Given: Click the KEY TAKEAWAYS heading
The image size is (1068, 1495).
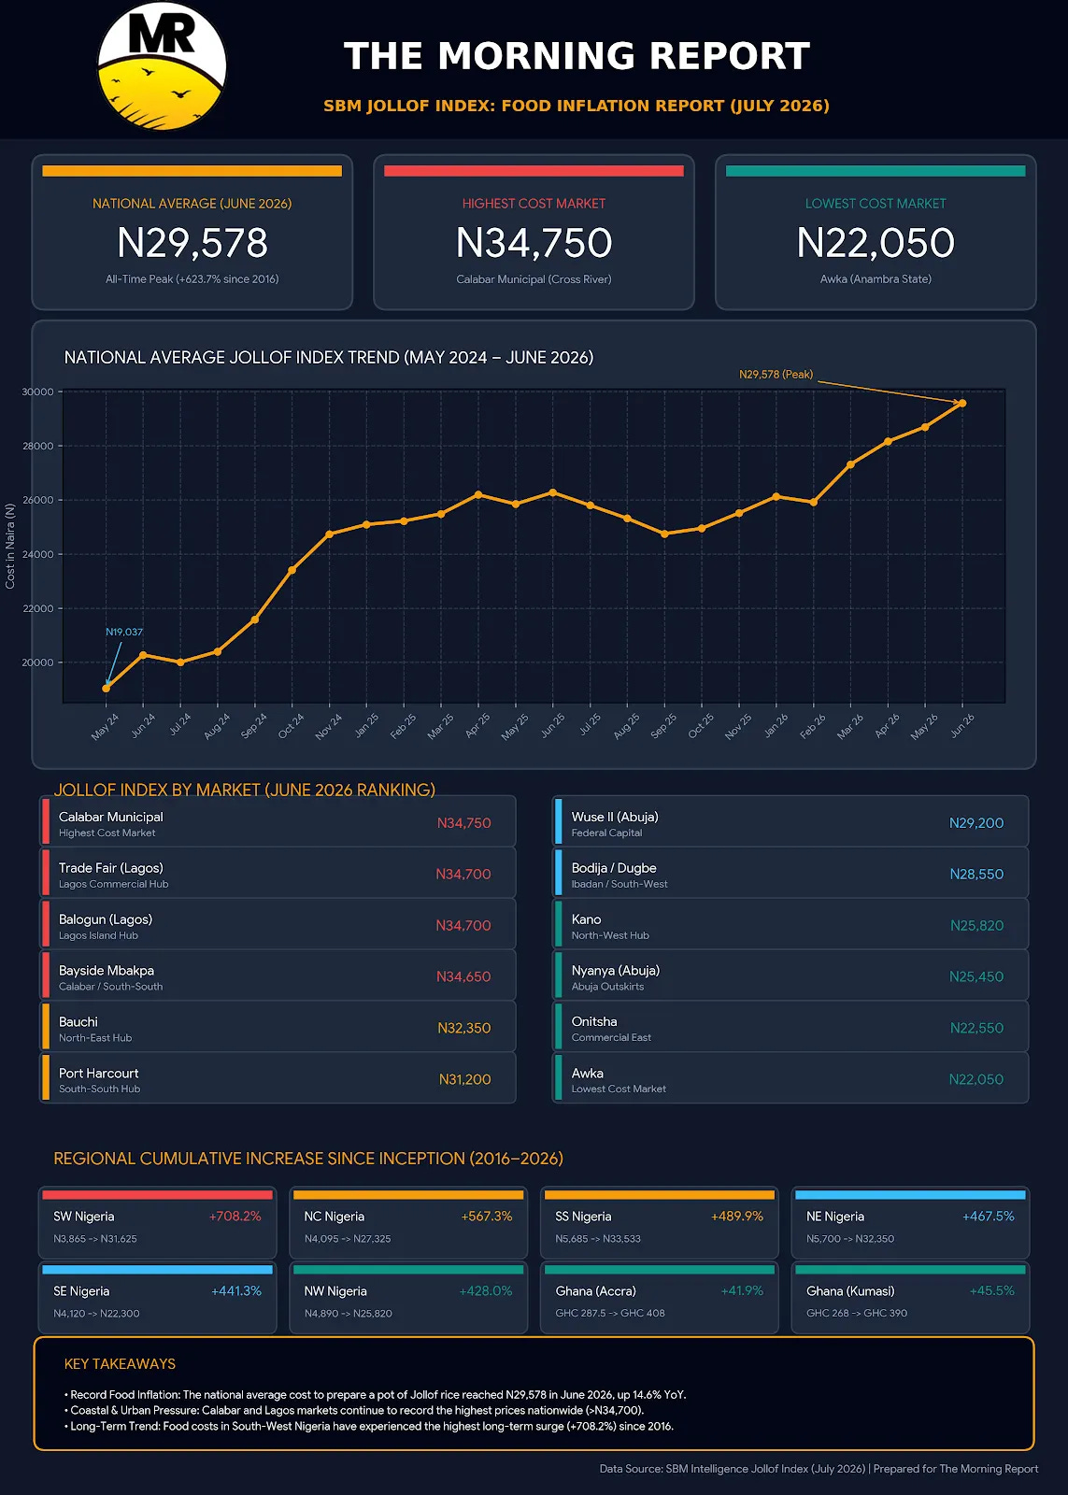Looking at the screenshot, I should [x=120, y=1364].
